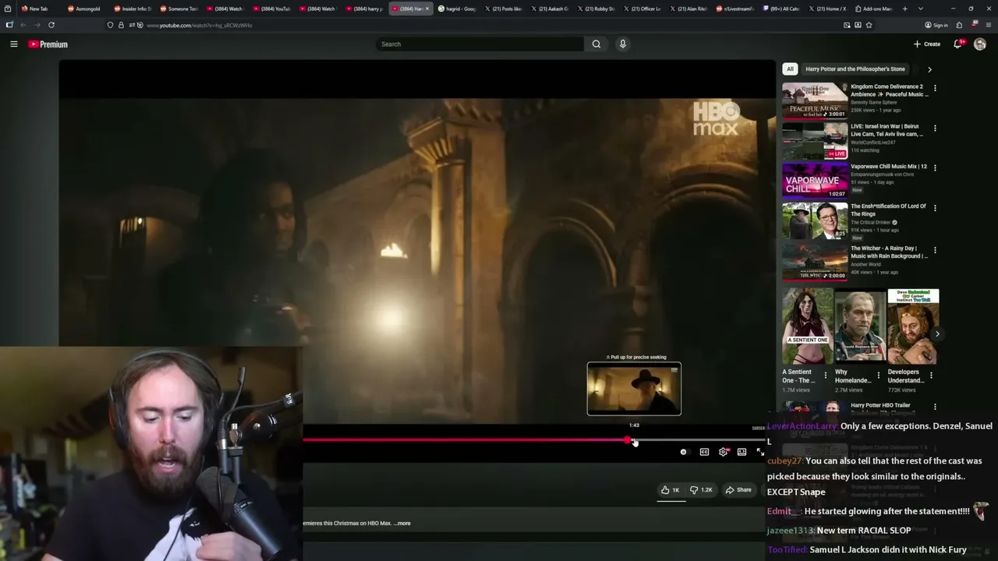
Task: Toggle closed captions on the video
Action: click(704, 452)
